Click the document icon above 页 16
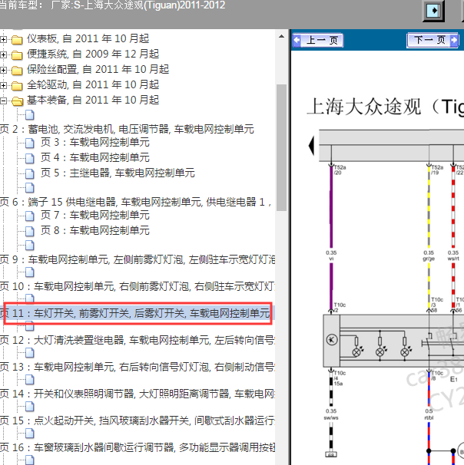The width and height of the screenshot is (464, 465). (x=30, y=434)
